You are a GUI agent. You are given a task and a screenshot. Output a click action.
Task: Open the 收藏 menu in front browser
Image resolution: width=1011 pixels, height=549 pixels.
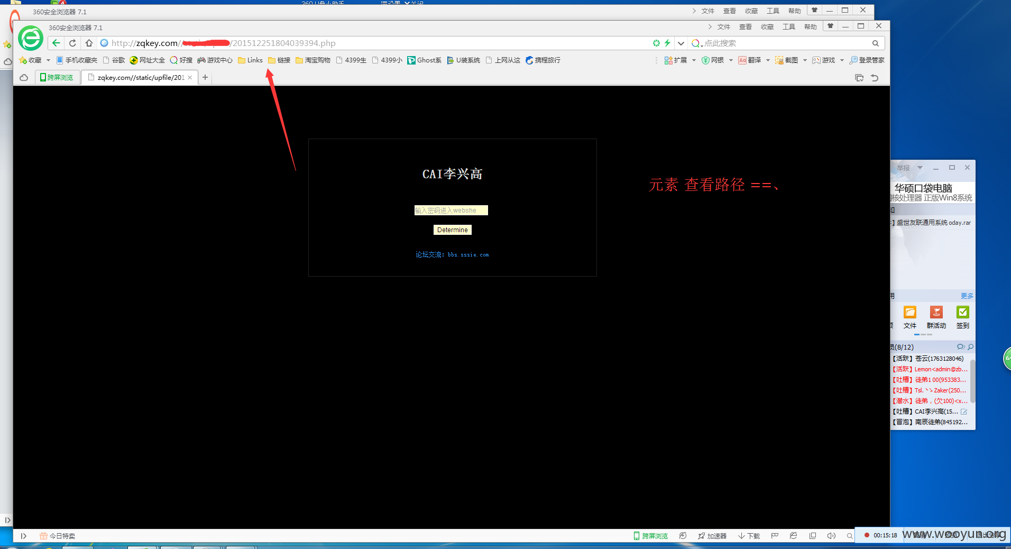tap(767, 27)
